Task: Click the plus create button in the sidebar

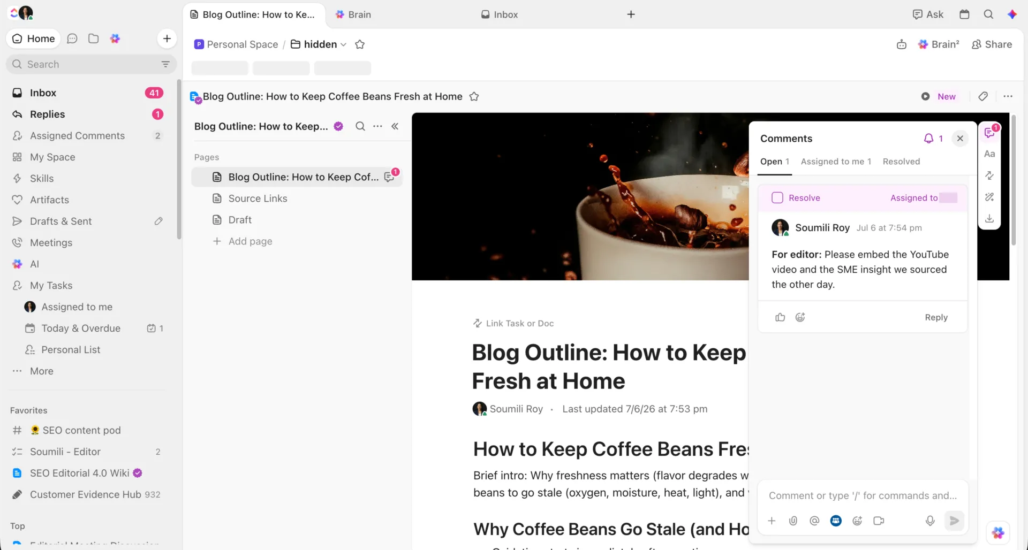Action: pos(167,39)
